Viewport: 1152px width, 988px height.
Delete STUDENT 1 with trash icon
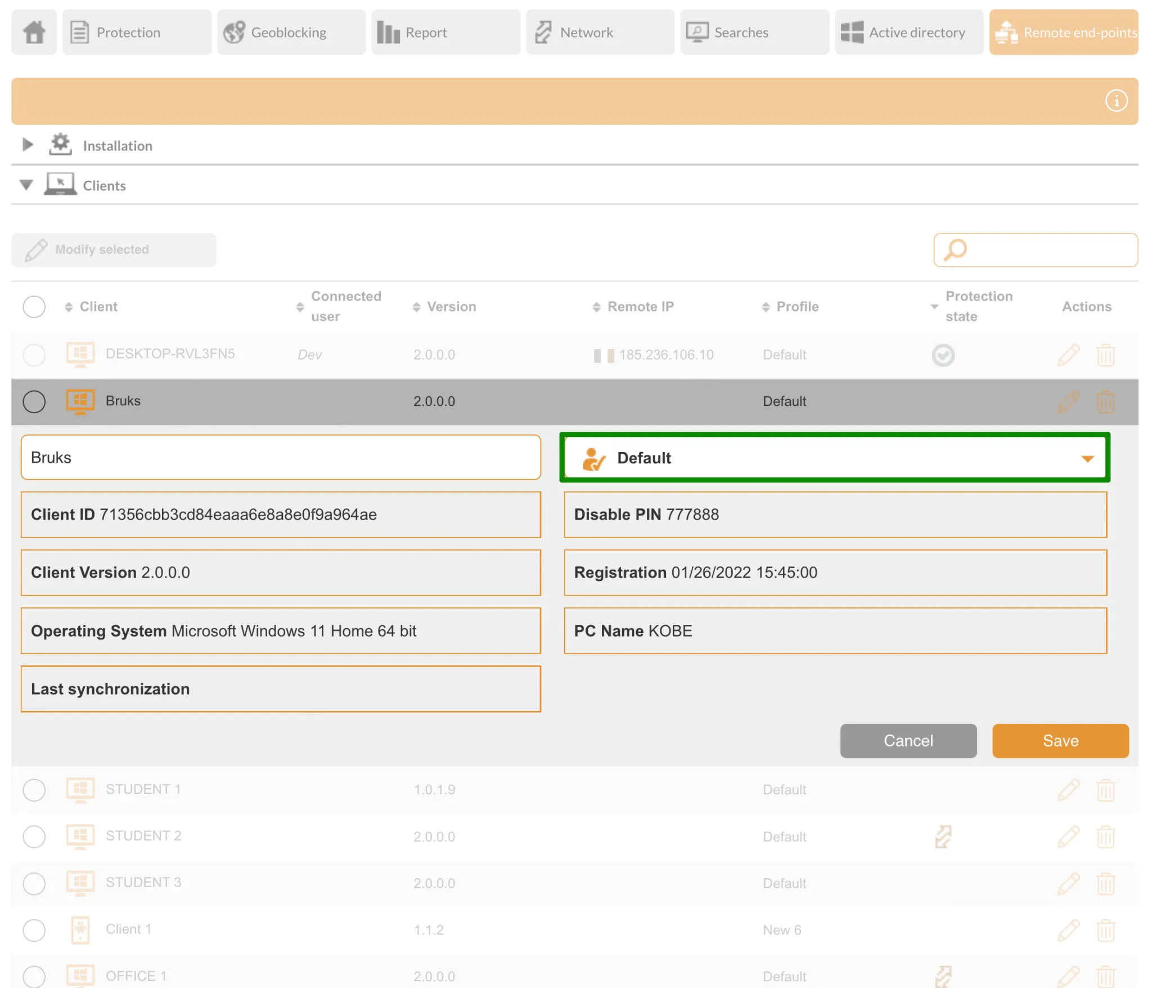(x=1105, y=790)
